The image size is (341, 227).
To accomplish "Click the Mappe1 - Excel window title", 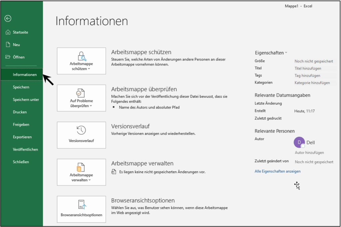I will point(298,6).
